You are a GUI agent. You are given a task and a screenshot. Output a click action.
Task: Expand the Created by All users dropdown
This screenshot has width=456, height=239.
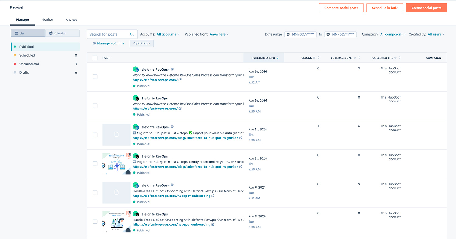436,34
